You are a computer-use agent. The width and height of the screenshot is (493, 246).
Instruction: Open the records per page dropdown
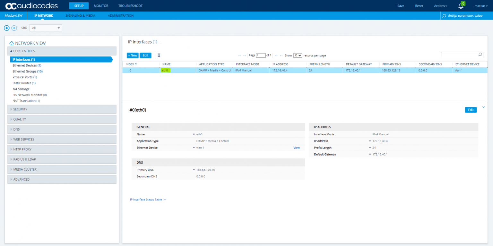pyautogui.click(x=298, y=55)
